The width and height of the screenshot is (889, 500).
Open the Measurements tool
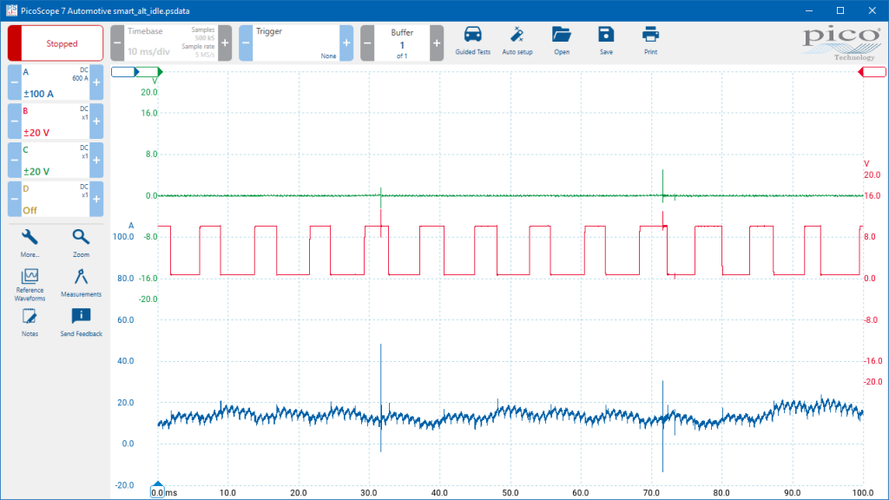[x=81, y=283]
